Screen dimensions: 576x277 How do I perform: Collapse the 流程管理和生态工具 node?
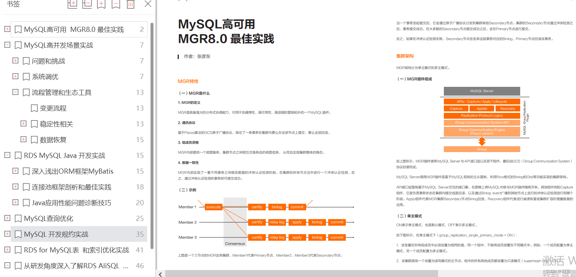[x=15, y=92]
